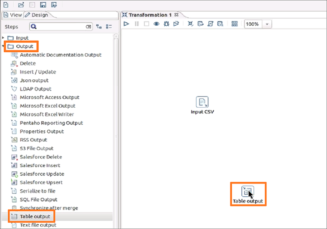327x229 pixels.
Task: Click the zoom percentage field showing 100%
Action: (253, 24)
